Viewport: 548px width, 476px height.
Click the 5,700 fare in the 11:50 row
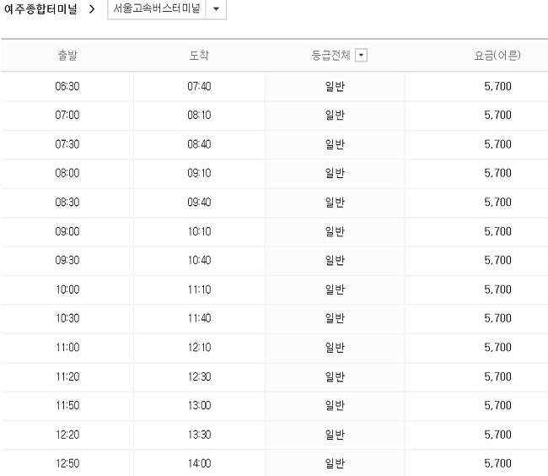pos(497,405)
